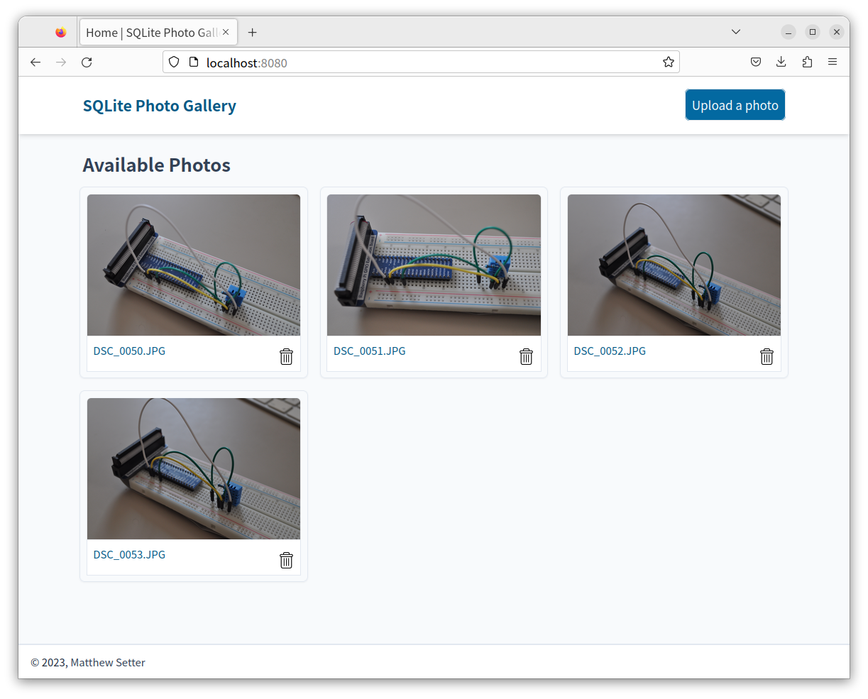Image resolution: width=868 pixels, height=699 pixels.
Task: Click the site information padlock dropdown
Action: pos(194,62)
